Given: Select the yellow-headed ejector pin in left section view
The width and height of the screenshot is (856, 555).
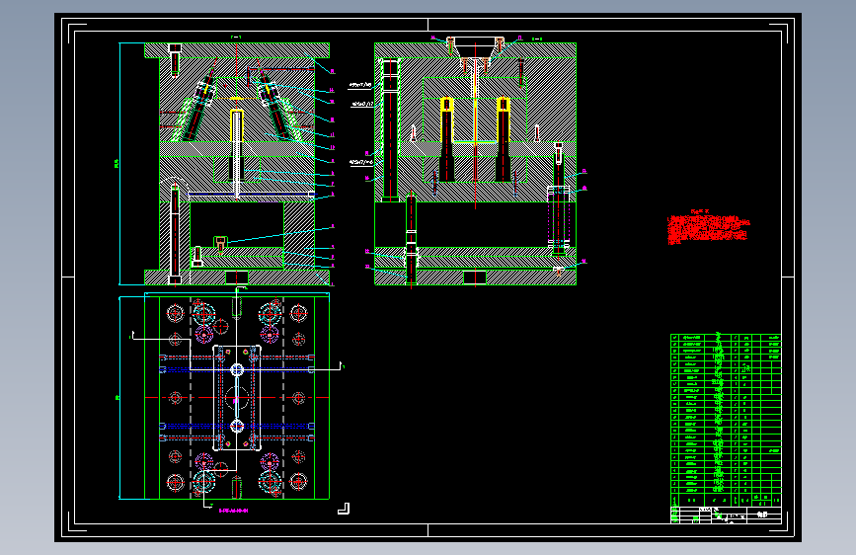Looking at the screenshot, I should 236,153.
